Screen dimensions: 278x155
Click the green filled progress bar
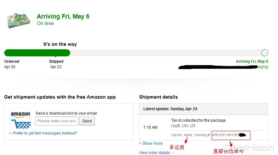(37, 53)
